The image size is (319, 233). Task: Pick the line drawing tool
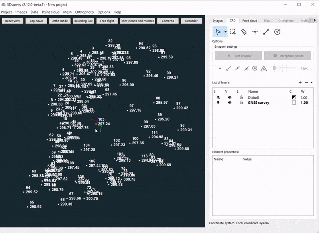[266, 32]
